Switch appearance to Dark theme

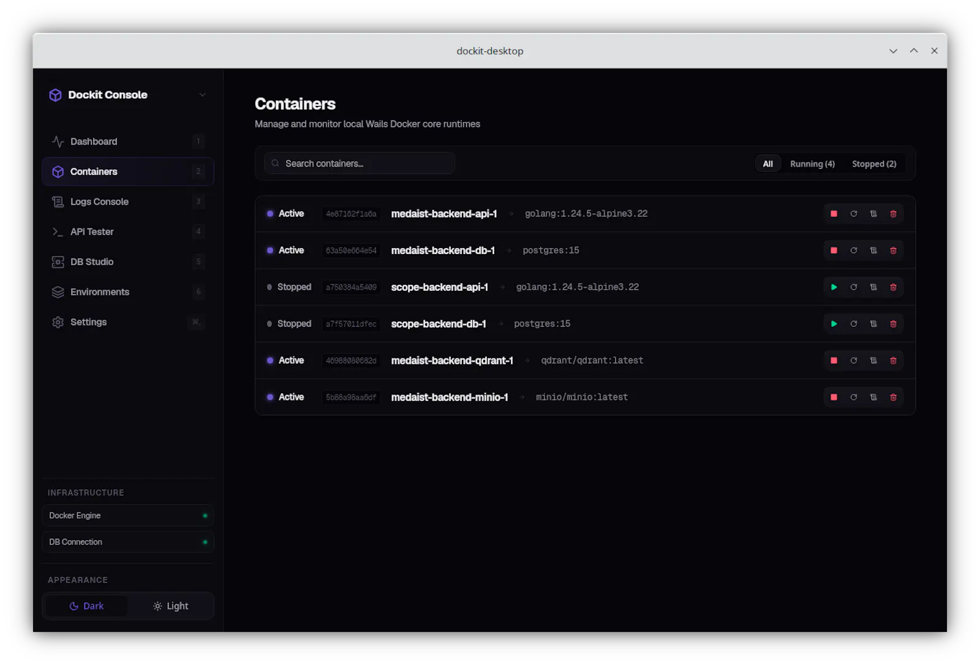click(86, 606)
